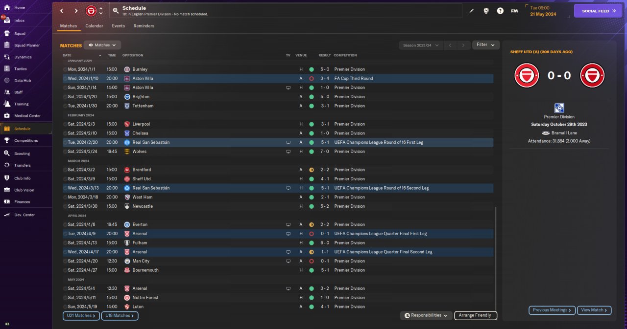
Task: Open the Finances sidebar icon
Action: tap(7, 202)
